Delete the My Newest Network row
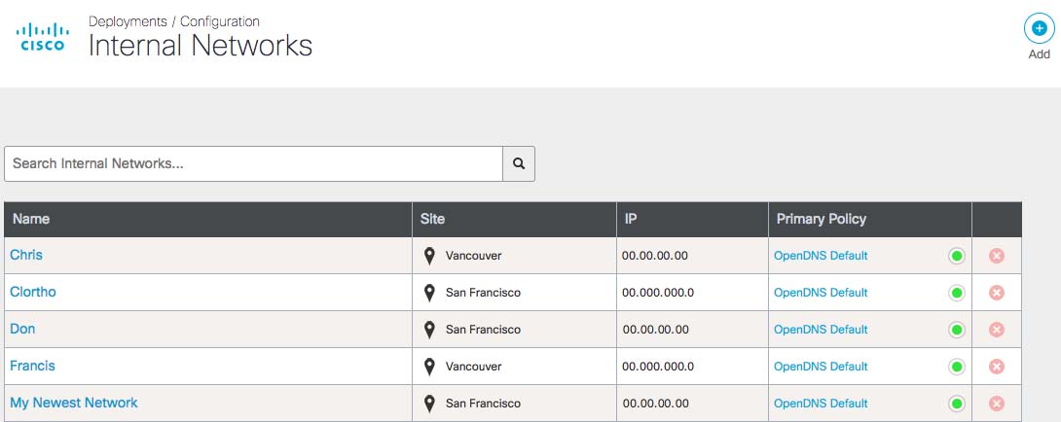This screenshot has width=1061, height=422. 997,404
